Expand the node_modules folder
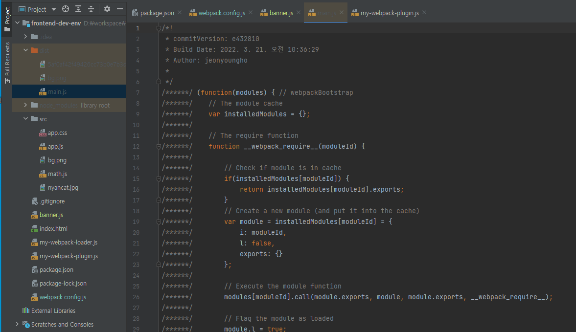Viewport: 576px width, 332px height. pyautogui.click(x=25, y=105)
